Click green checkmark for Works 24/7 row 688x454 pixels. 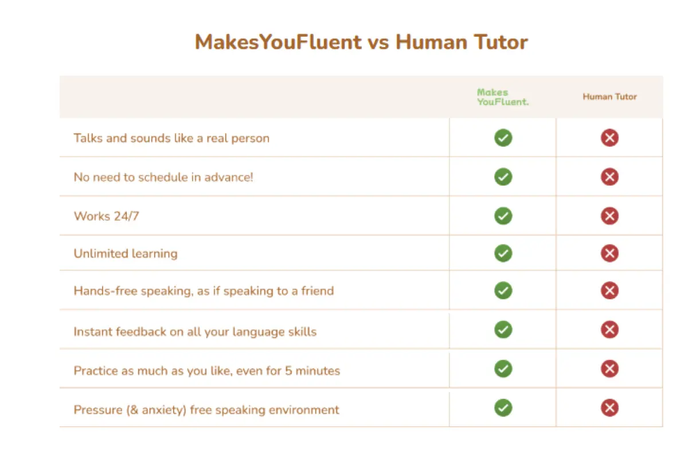pos(503,216)
